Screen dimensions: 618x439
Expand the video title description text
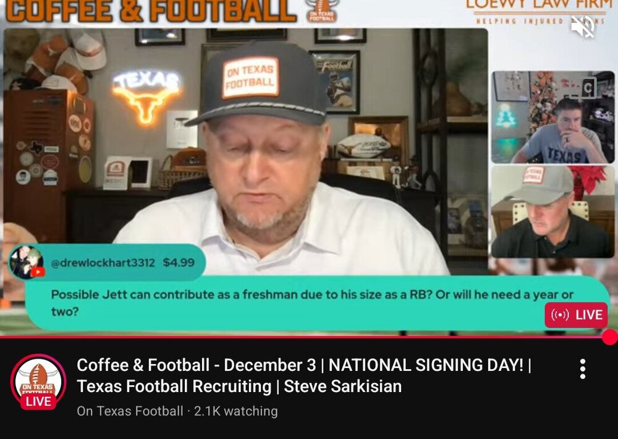[303, 375]
